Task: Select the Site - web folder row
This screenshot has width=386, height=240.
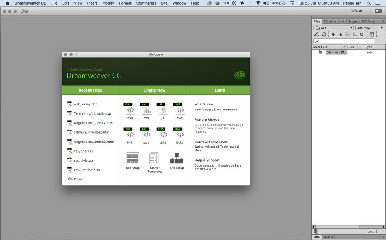Action: 348,52
